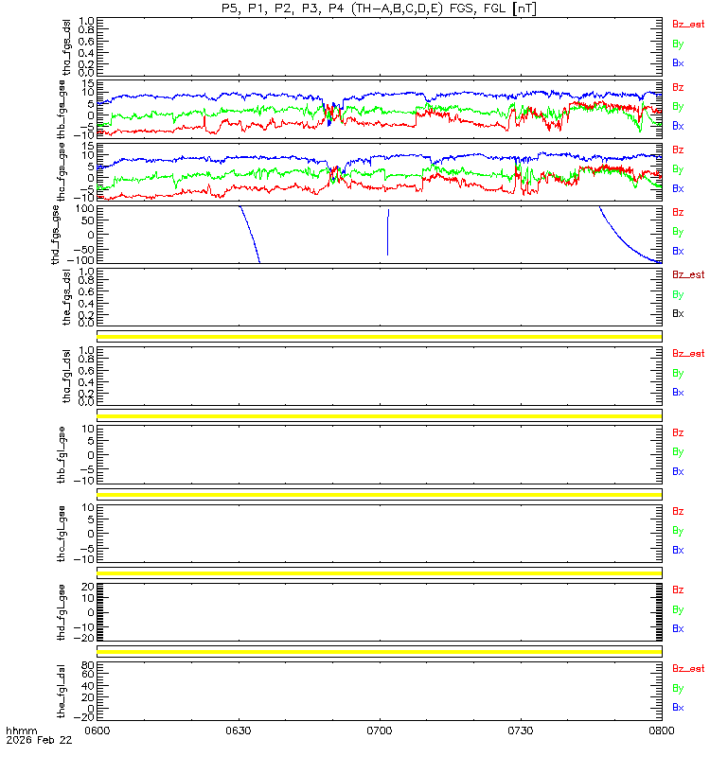Click the Bz_est legend in tha_fgs_dsl panel
The image size is (710, 757).
688,25
